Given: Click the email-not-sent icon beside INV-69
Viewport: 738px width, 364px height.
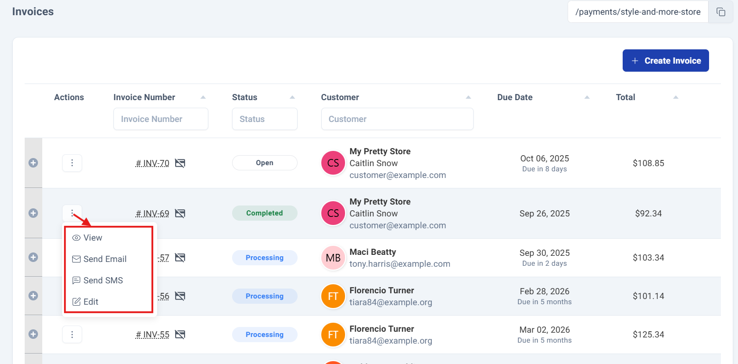Looking at the screenshot, I should (x=180, y=214).
